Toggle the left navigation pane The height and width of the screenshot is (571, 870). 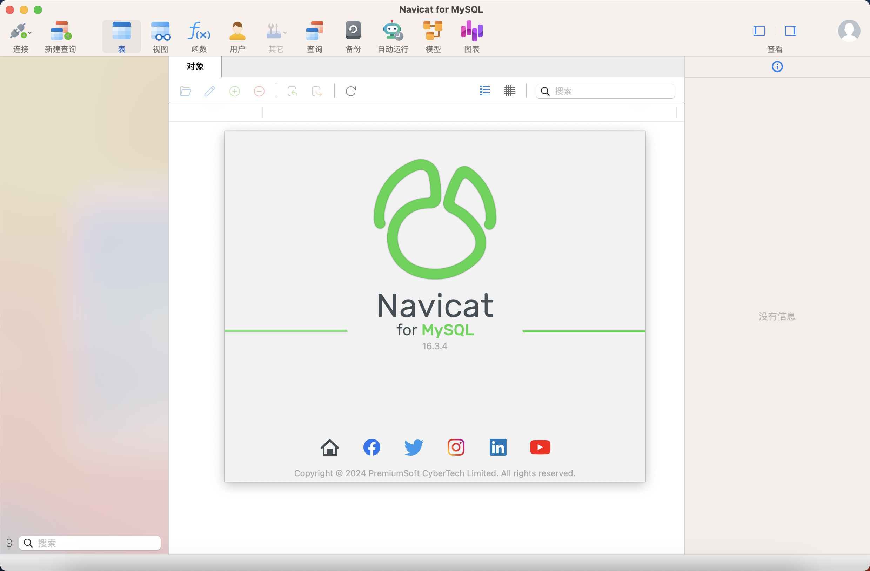tap(759, 31)
